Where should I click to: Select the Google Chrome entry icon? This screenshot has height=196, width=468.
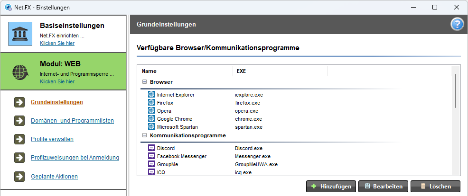(x=151, y=118)
